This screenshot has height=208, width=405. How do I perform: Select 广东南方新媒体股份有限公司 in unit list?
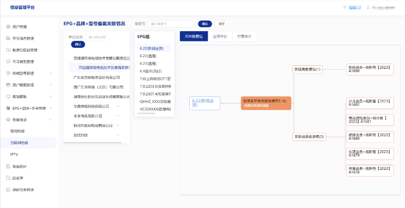[97, 77]
